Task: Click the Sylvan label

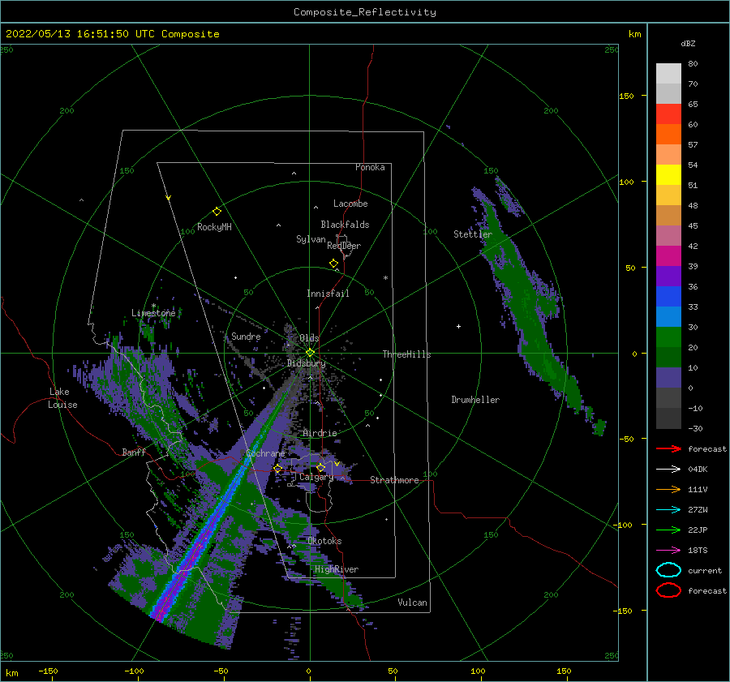Action: [x=311, y=239]
